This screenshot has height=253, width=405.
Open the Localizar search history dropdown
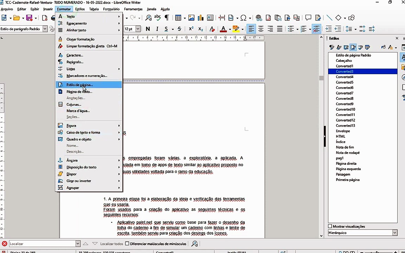click(x=78, y=244)
